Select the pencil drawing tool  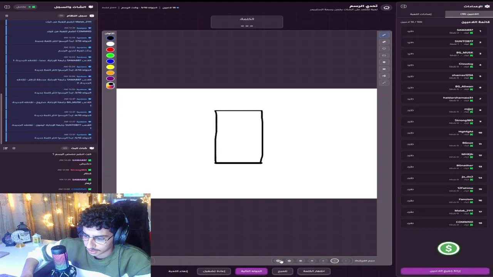[384, 35]
